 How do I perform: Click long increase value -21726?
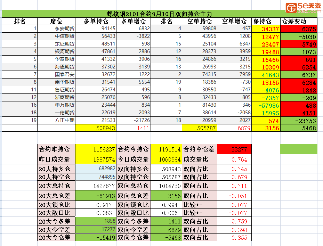[134, 120]
